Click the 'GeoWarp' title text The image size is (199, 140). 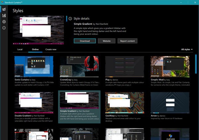[x=110, y=116]
